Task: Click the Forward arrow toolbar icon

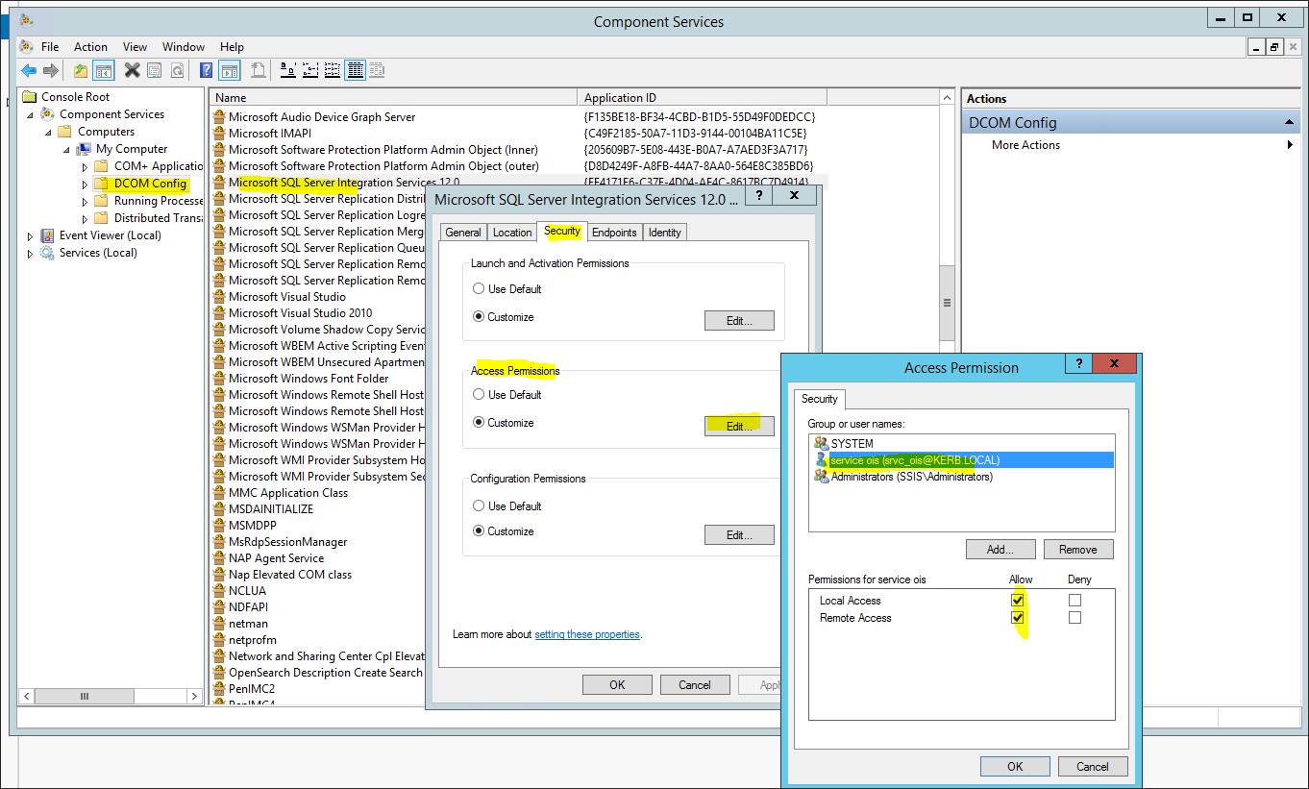Action: pyautogui.click(x=50, y=70)
